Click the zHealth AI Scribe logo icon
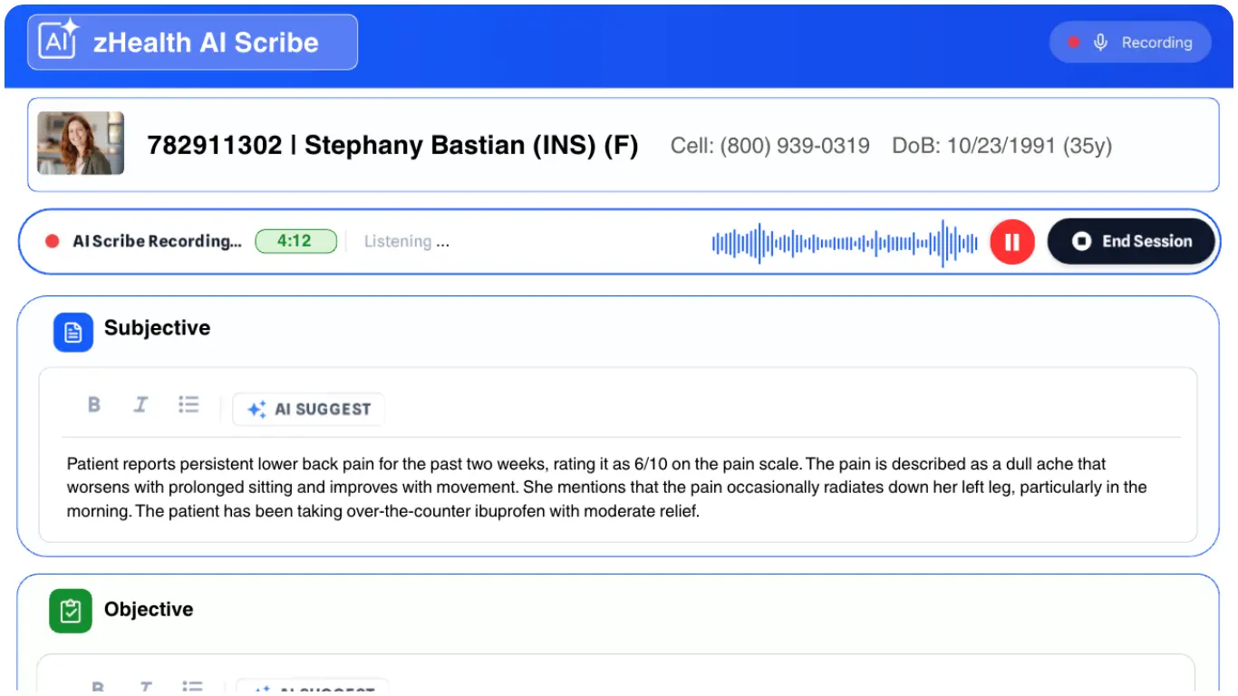The width and height of the screenshot is (1238, 696). [x=60, y=42]
